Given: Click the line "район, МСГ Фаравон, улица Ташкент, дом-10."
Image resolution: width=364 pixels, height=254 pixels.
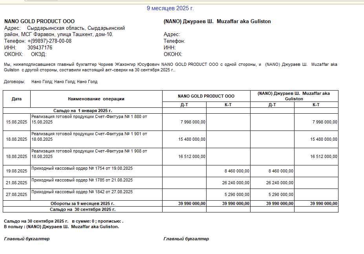Looking at the screenshot, I should [59, 34].
